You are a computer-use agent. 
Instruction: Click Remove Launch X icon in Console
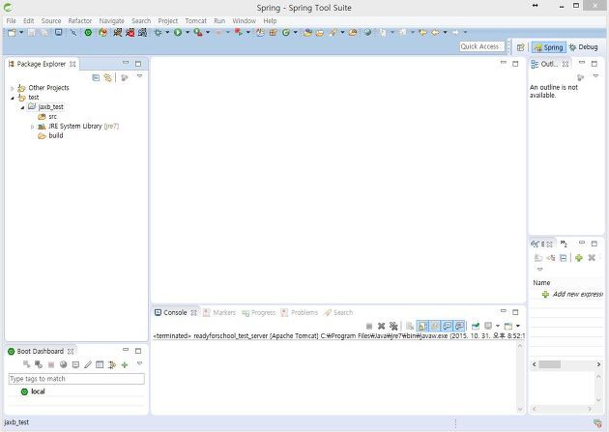point(382,327)
